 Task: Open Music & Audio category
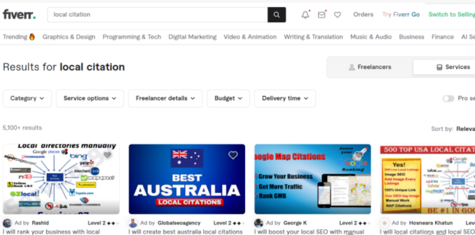tap(371, 37)
